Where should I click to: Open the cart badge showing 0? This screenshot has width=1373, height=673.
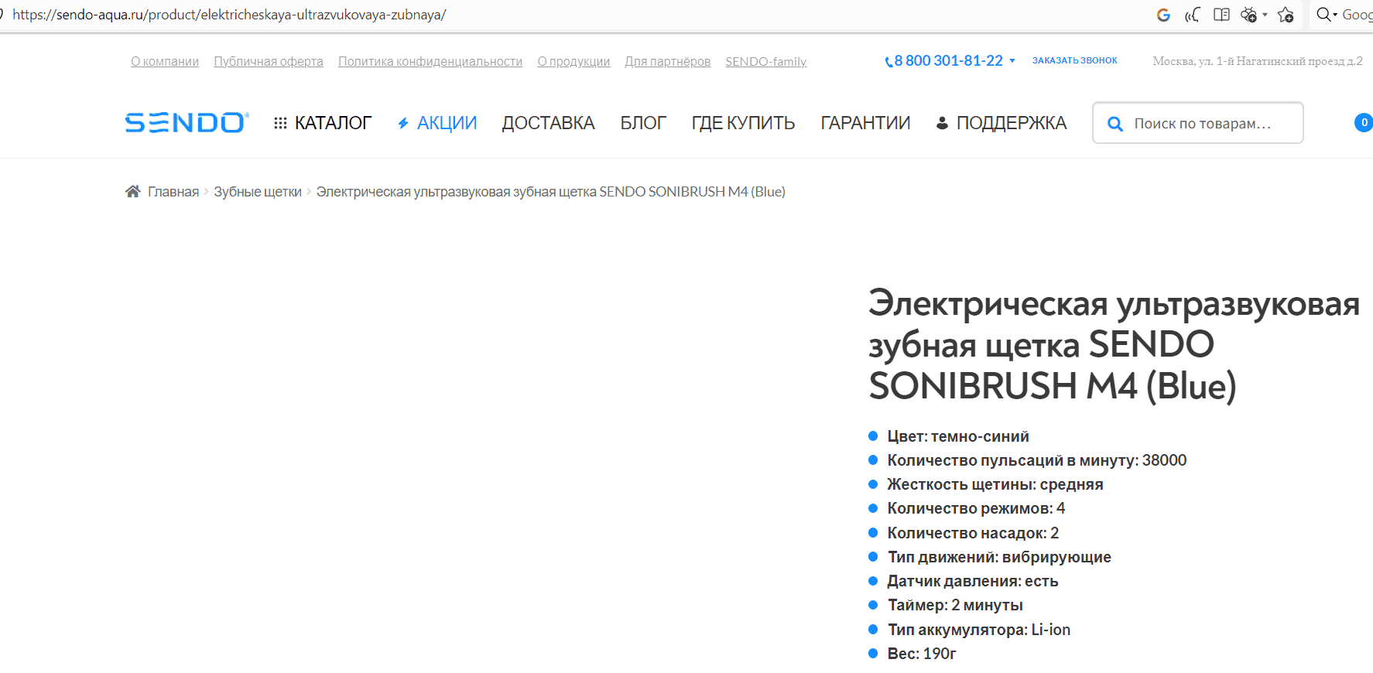1364,122
